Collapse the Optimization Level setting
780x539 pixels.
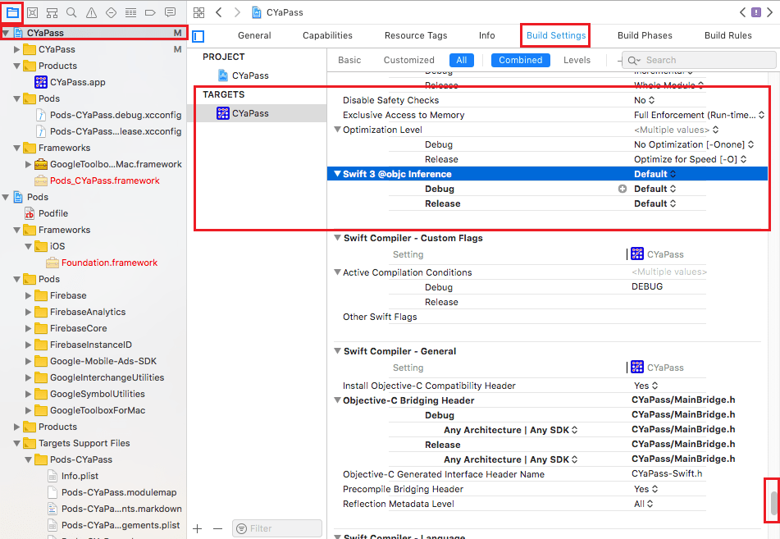pyautogui.click(x=337, y=130)
